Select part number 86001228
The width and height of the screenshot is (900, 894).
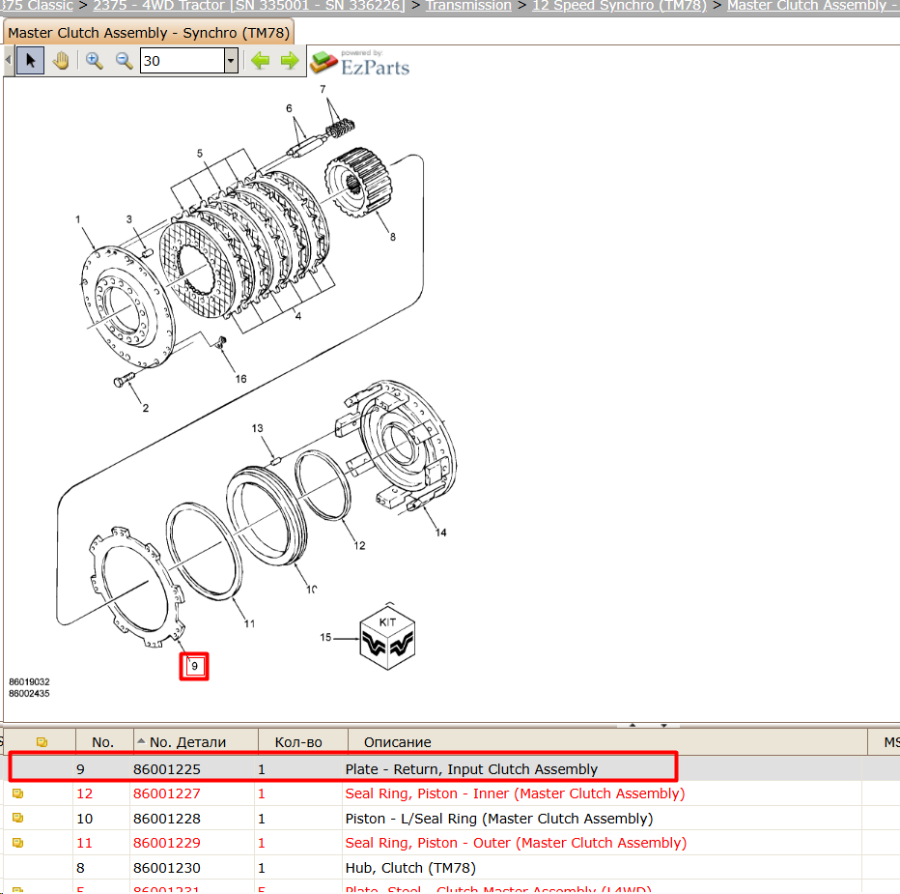(167, 819)
